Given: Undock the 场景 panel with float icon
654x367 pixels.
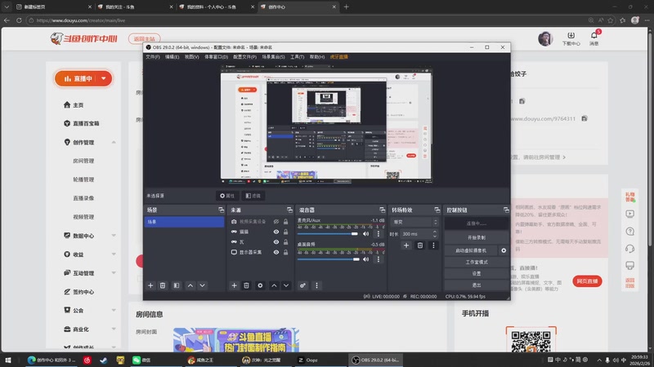Looking at the screenshot, I should pos(221,210).
